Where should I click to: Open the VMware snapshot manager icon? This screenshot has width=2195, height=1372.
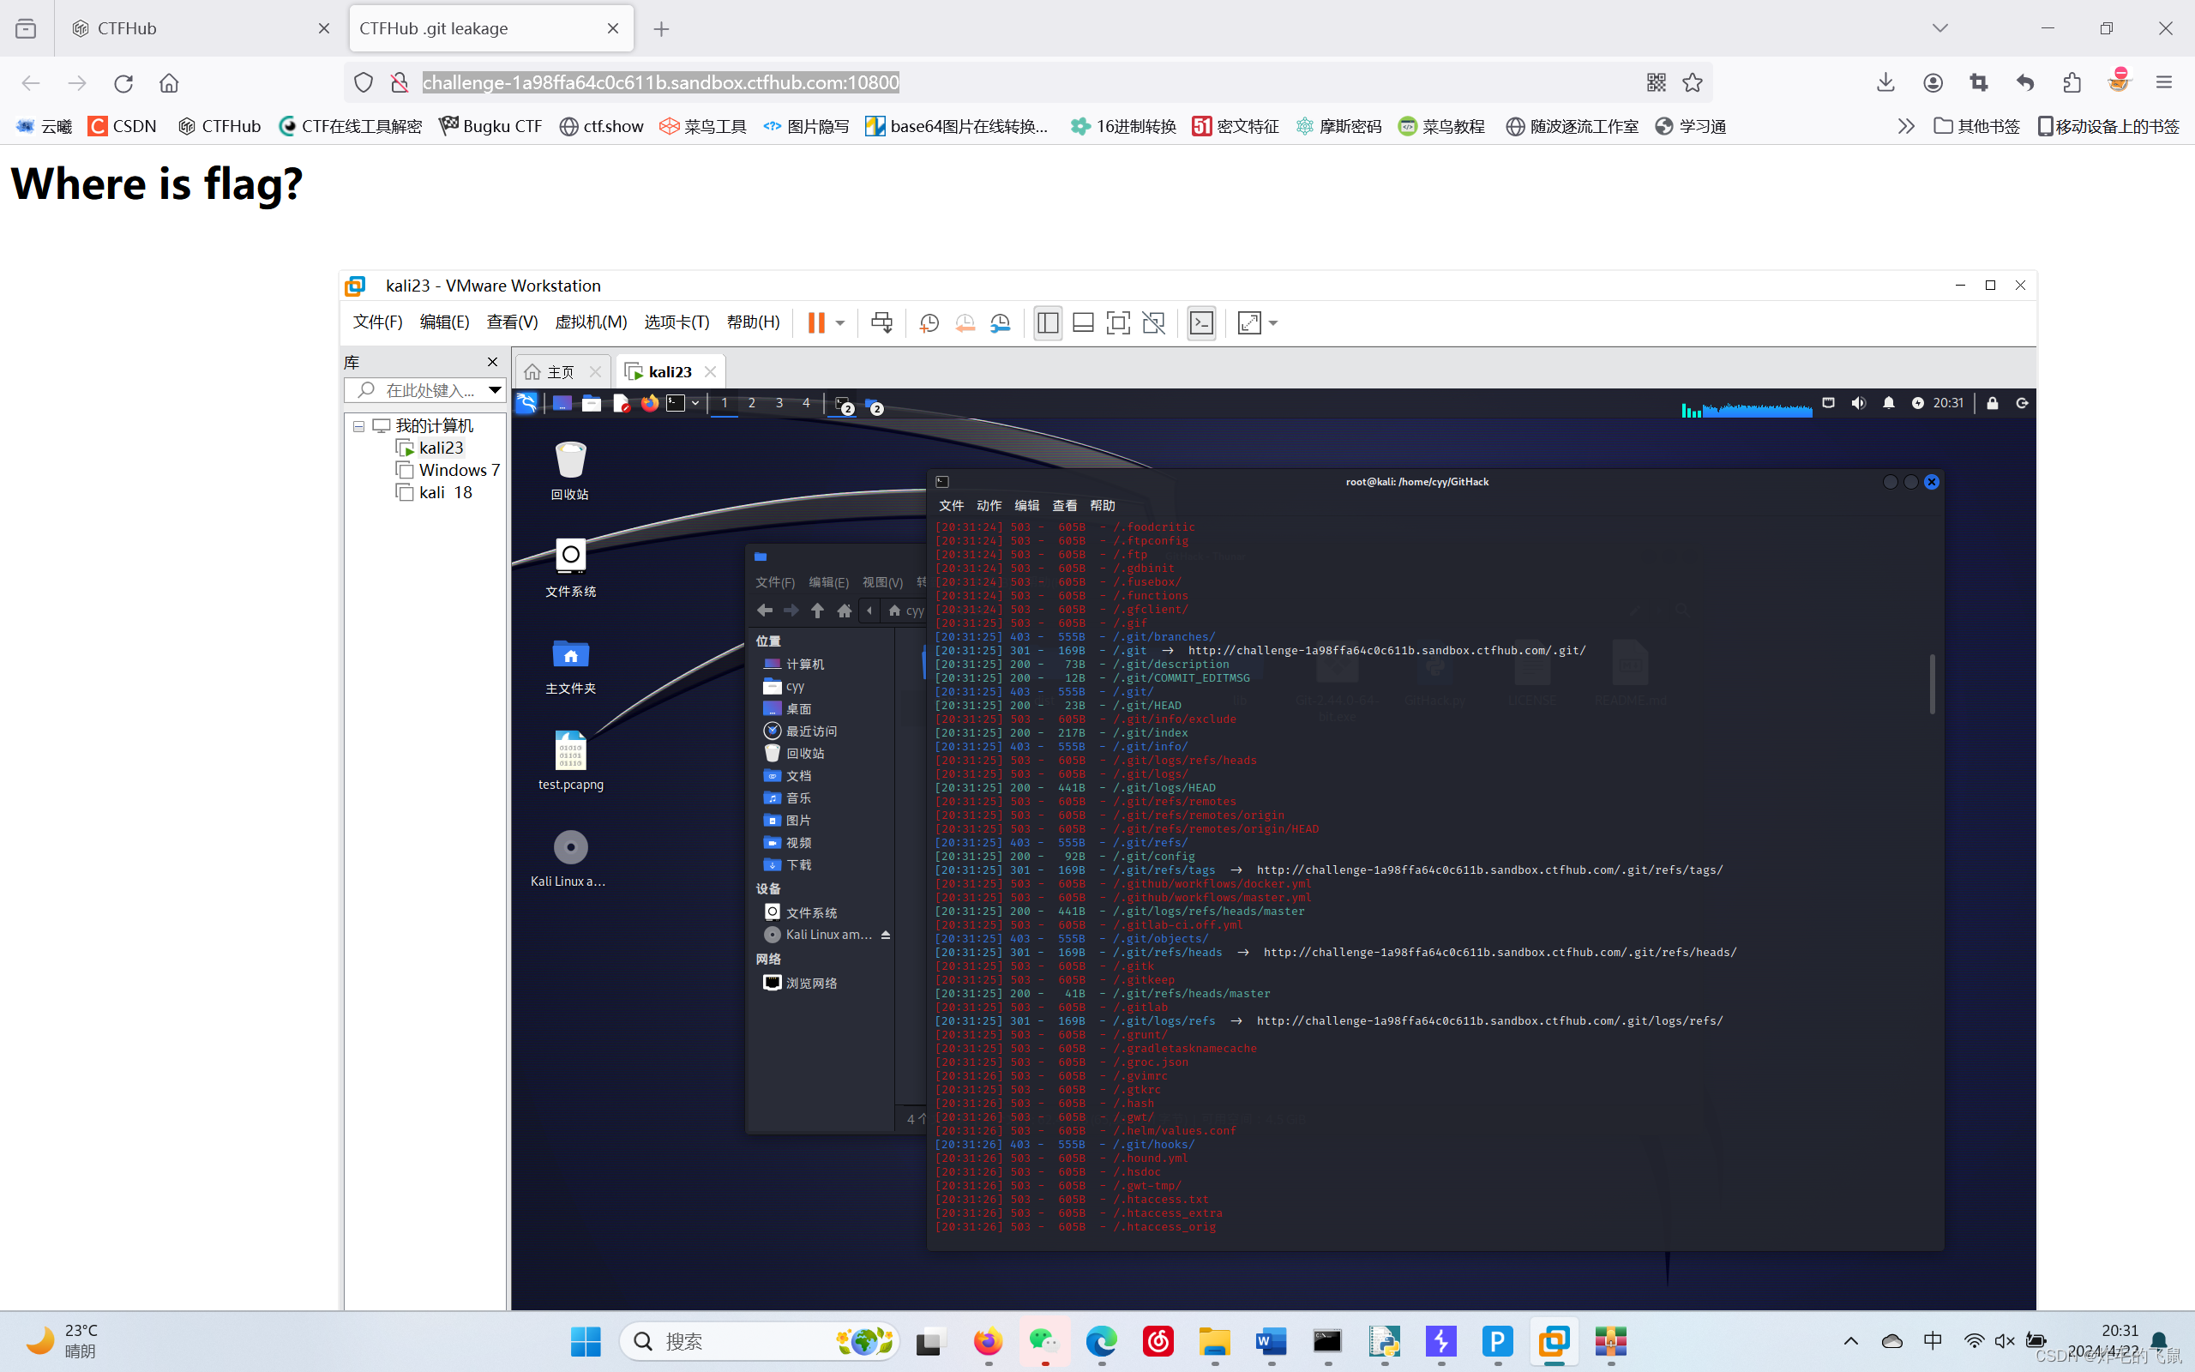pyautogui.click(x=1001, y=323)
